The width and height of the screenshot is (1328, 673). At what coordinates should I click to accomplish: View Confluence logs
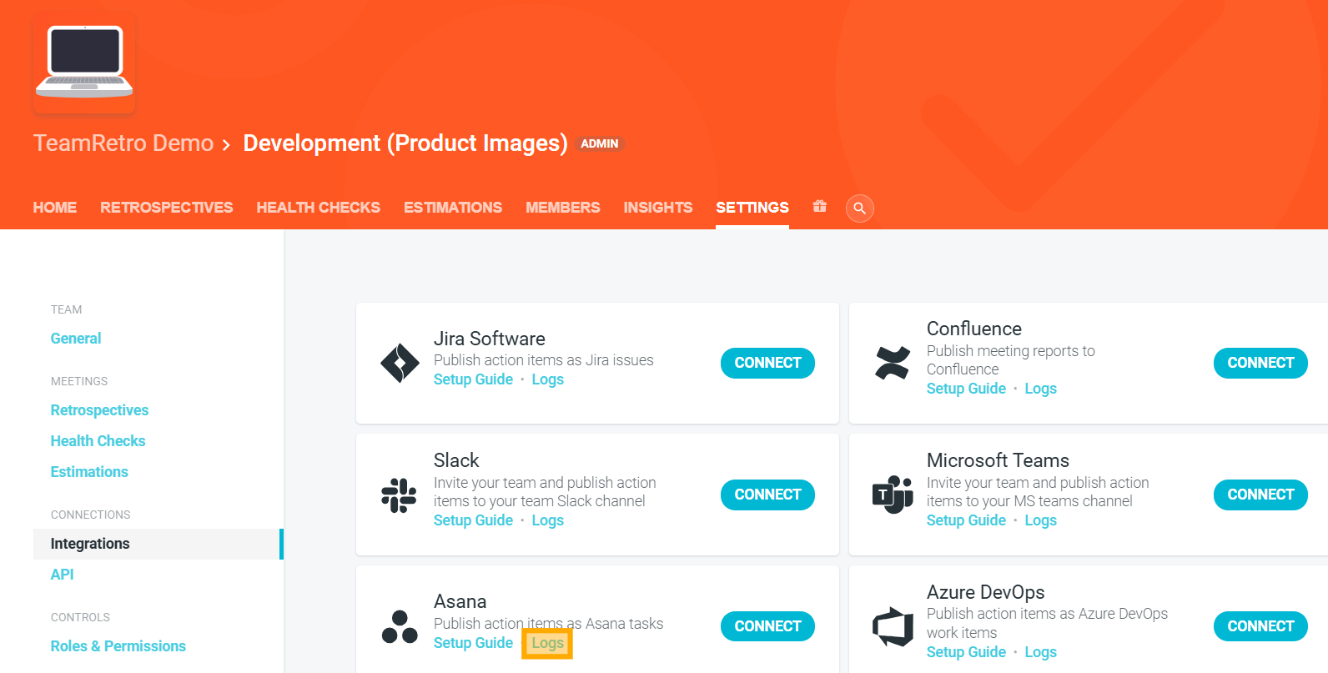tap(1041, 389)
